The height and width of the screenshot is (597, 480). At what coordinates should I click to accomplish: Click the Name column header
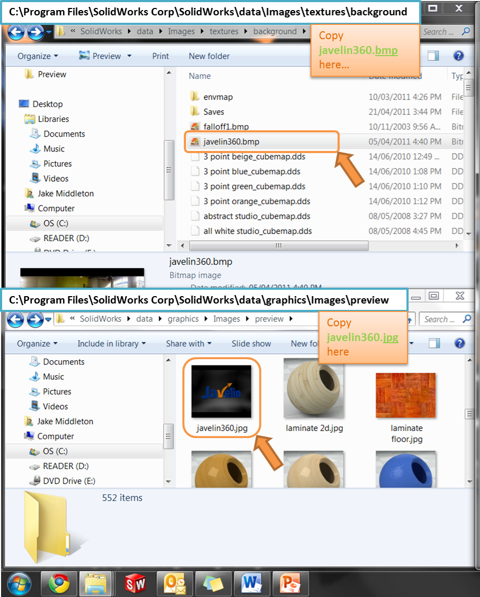199,76
